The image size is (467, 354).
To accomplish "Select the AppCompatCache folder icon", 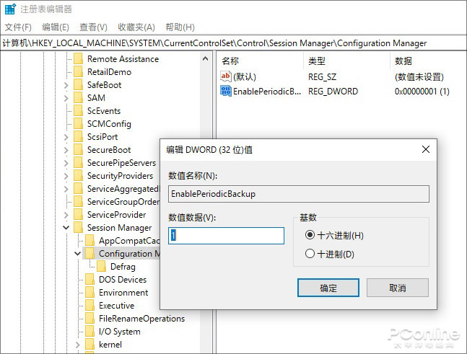I will 90,240.
